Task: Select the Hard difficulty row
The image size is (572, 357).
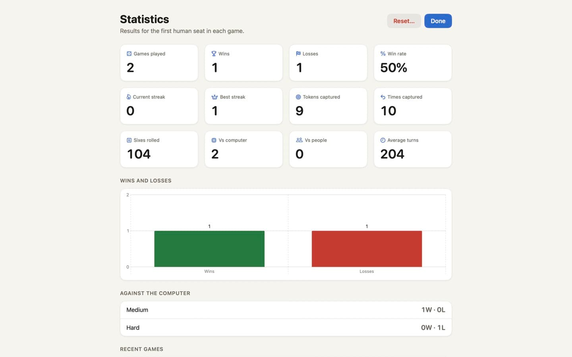Action: tap(286, 328)
